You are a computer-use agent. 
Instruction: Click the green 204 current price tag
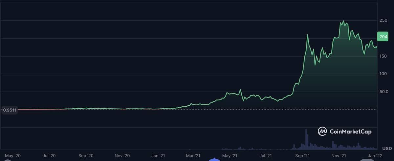[x=383, y=37]
